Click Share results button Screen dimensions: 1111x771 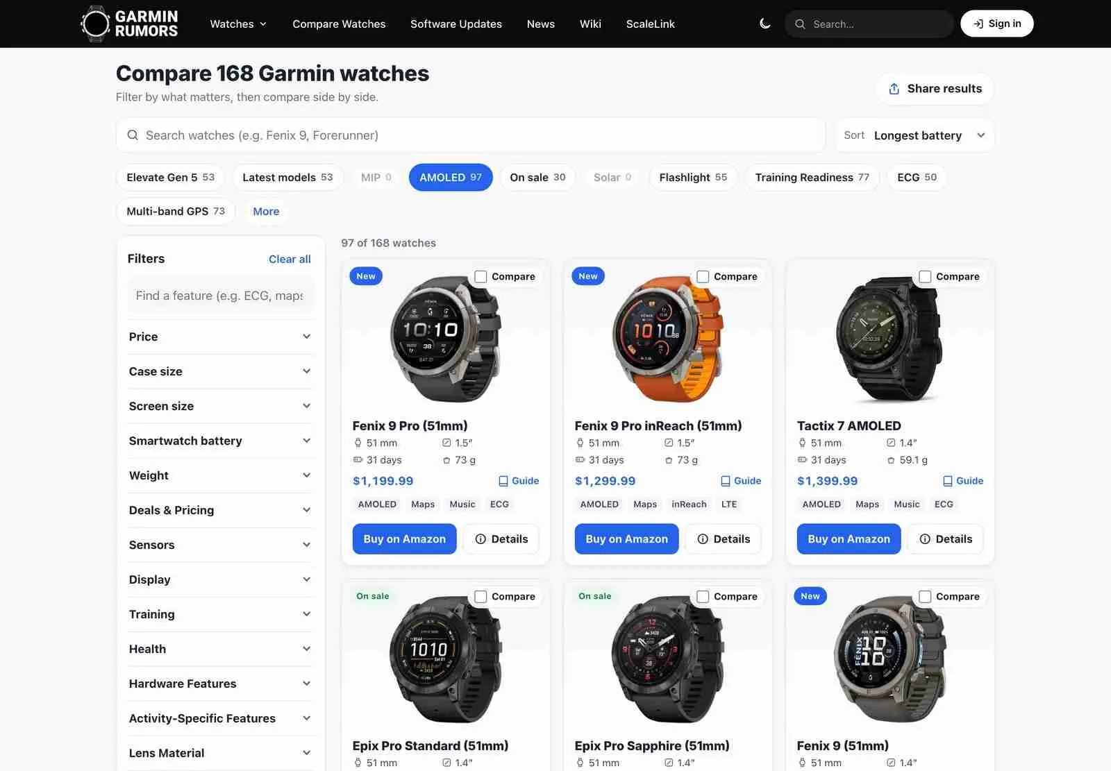coord(935,89)
